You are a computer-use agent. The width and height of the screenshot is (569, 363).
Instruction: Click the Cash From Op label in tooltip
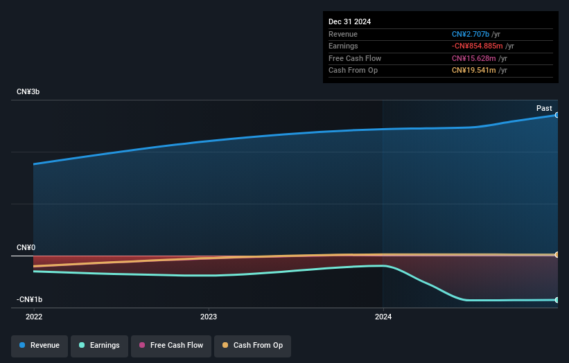coord(353,71)
